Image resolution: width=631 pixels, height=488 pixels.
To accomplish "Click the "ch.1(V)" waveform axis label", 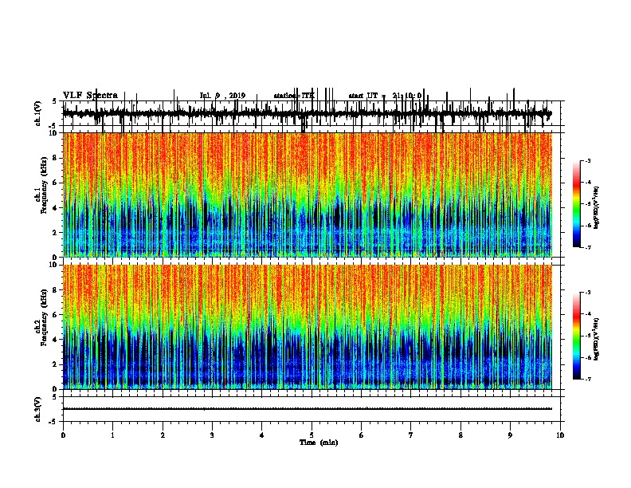I will point(38,113).
